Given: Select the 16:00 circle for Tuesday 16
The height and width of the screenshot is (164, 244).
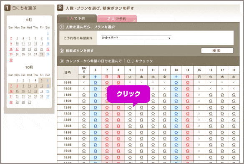Looking at the screenshot, I should [x=211, y=157].
